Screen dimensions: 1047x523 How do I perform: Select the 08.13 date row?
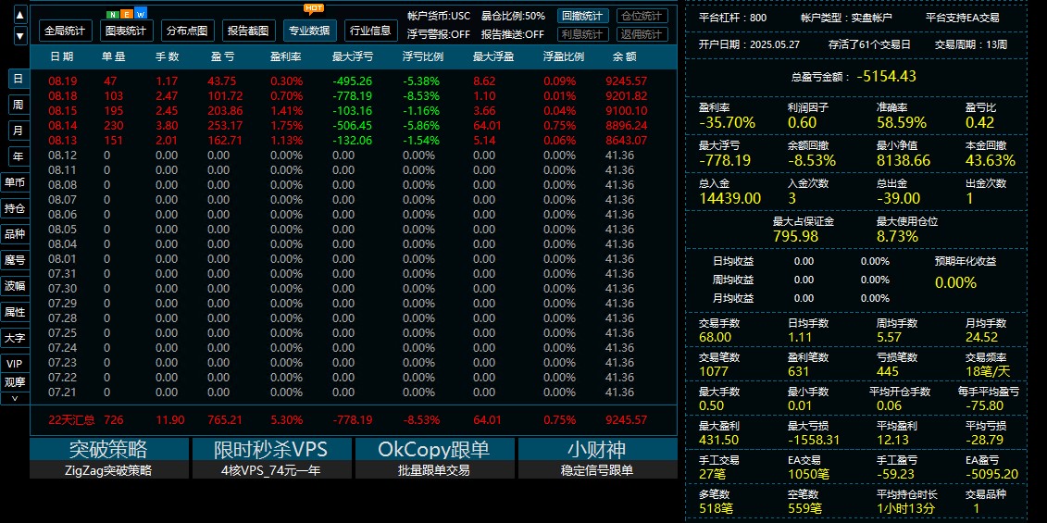pos(353,140)
